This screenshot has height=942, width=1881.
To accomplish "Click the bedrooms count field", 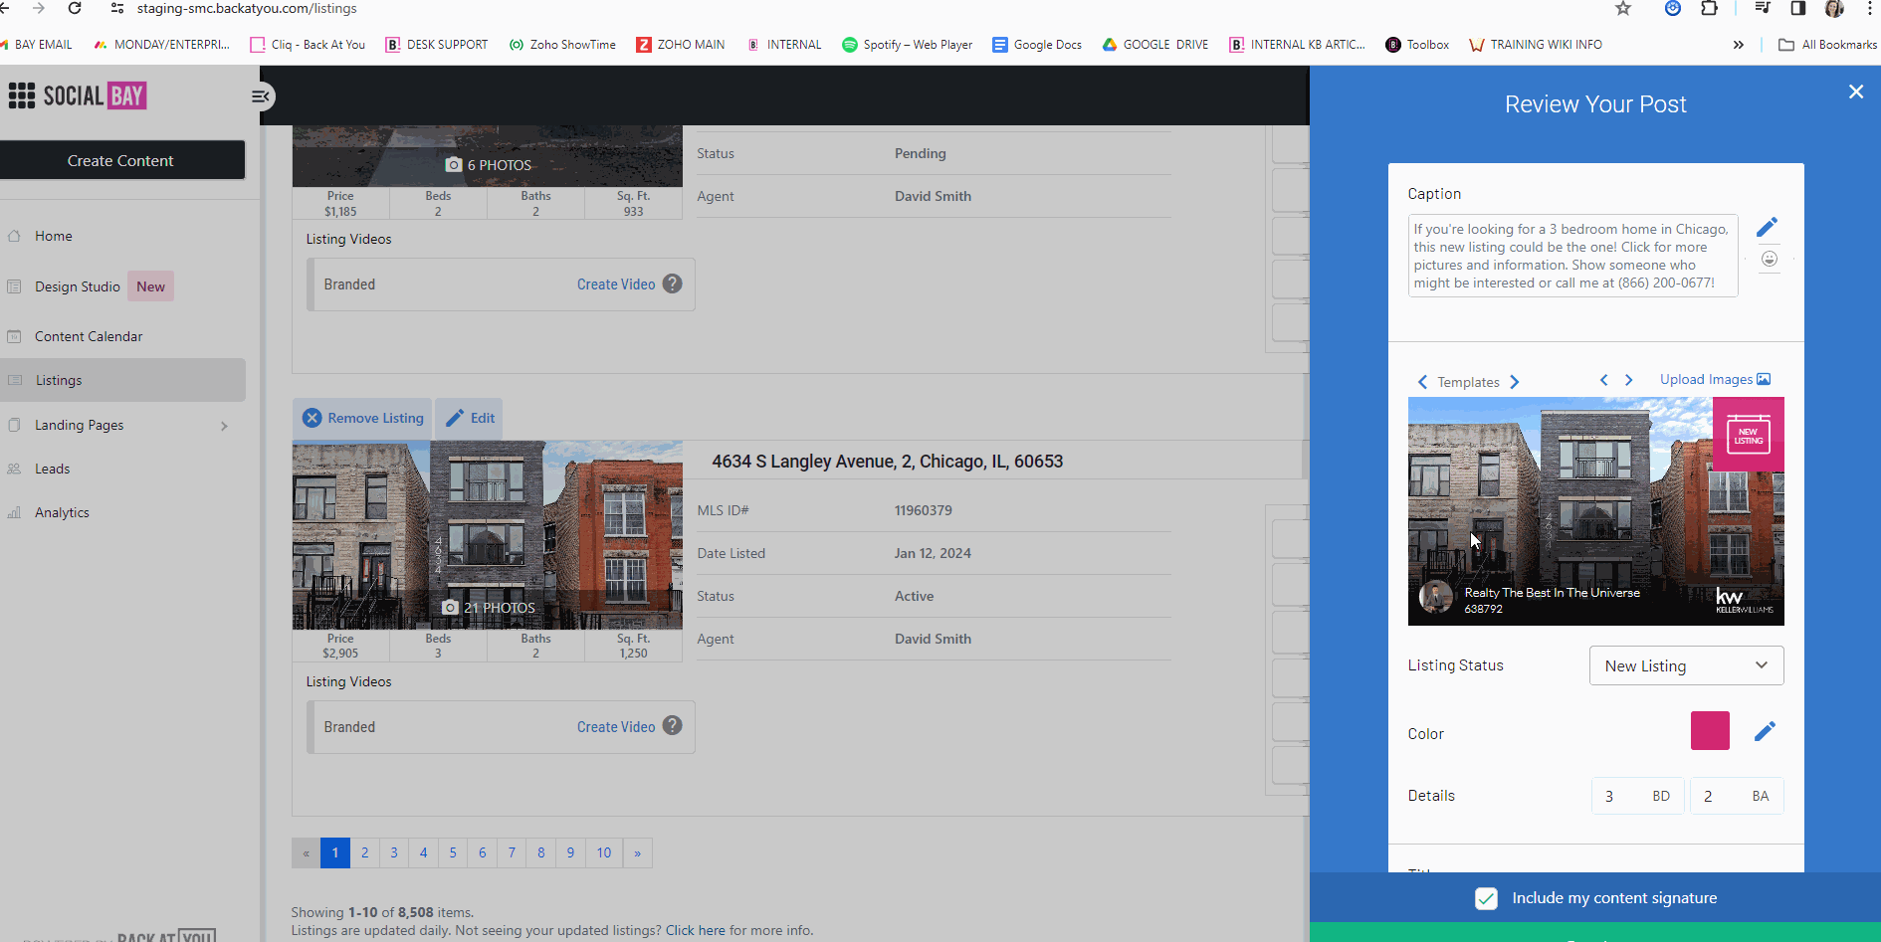I will point(1637,796).
